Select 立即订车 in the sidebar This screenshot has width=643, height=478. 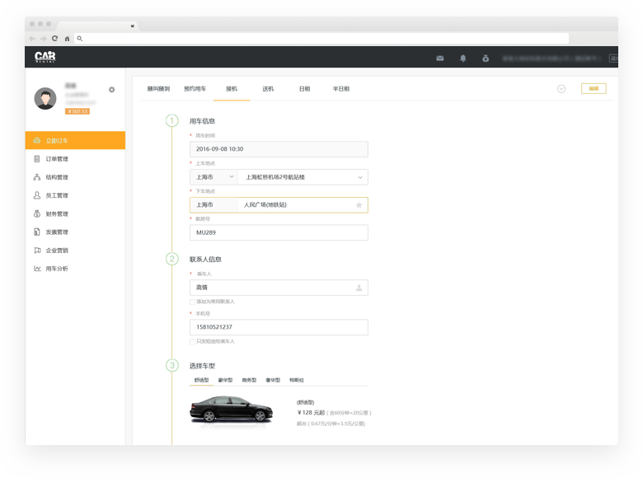76,141
